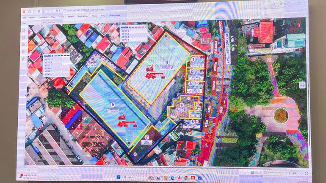
Task: Open the Help tab
Action: point(104,16)
